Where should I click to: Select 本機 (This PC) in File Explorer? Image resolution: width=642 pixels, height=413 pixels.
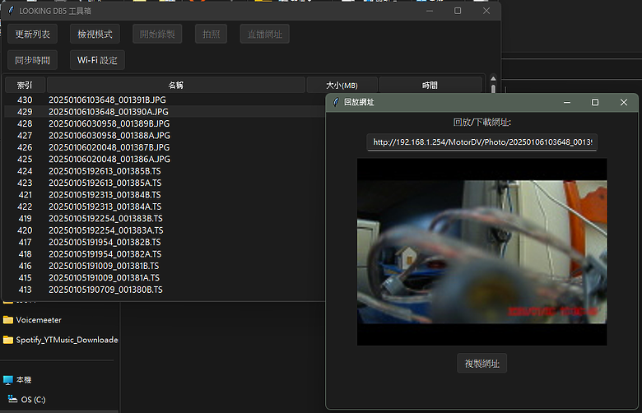coord(24,380)
